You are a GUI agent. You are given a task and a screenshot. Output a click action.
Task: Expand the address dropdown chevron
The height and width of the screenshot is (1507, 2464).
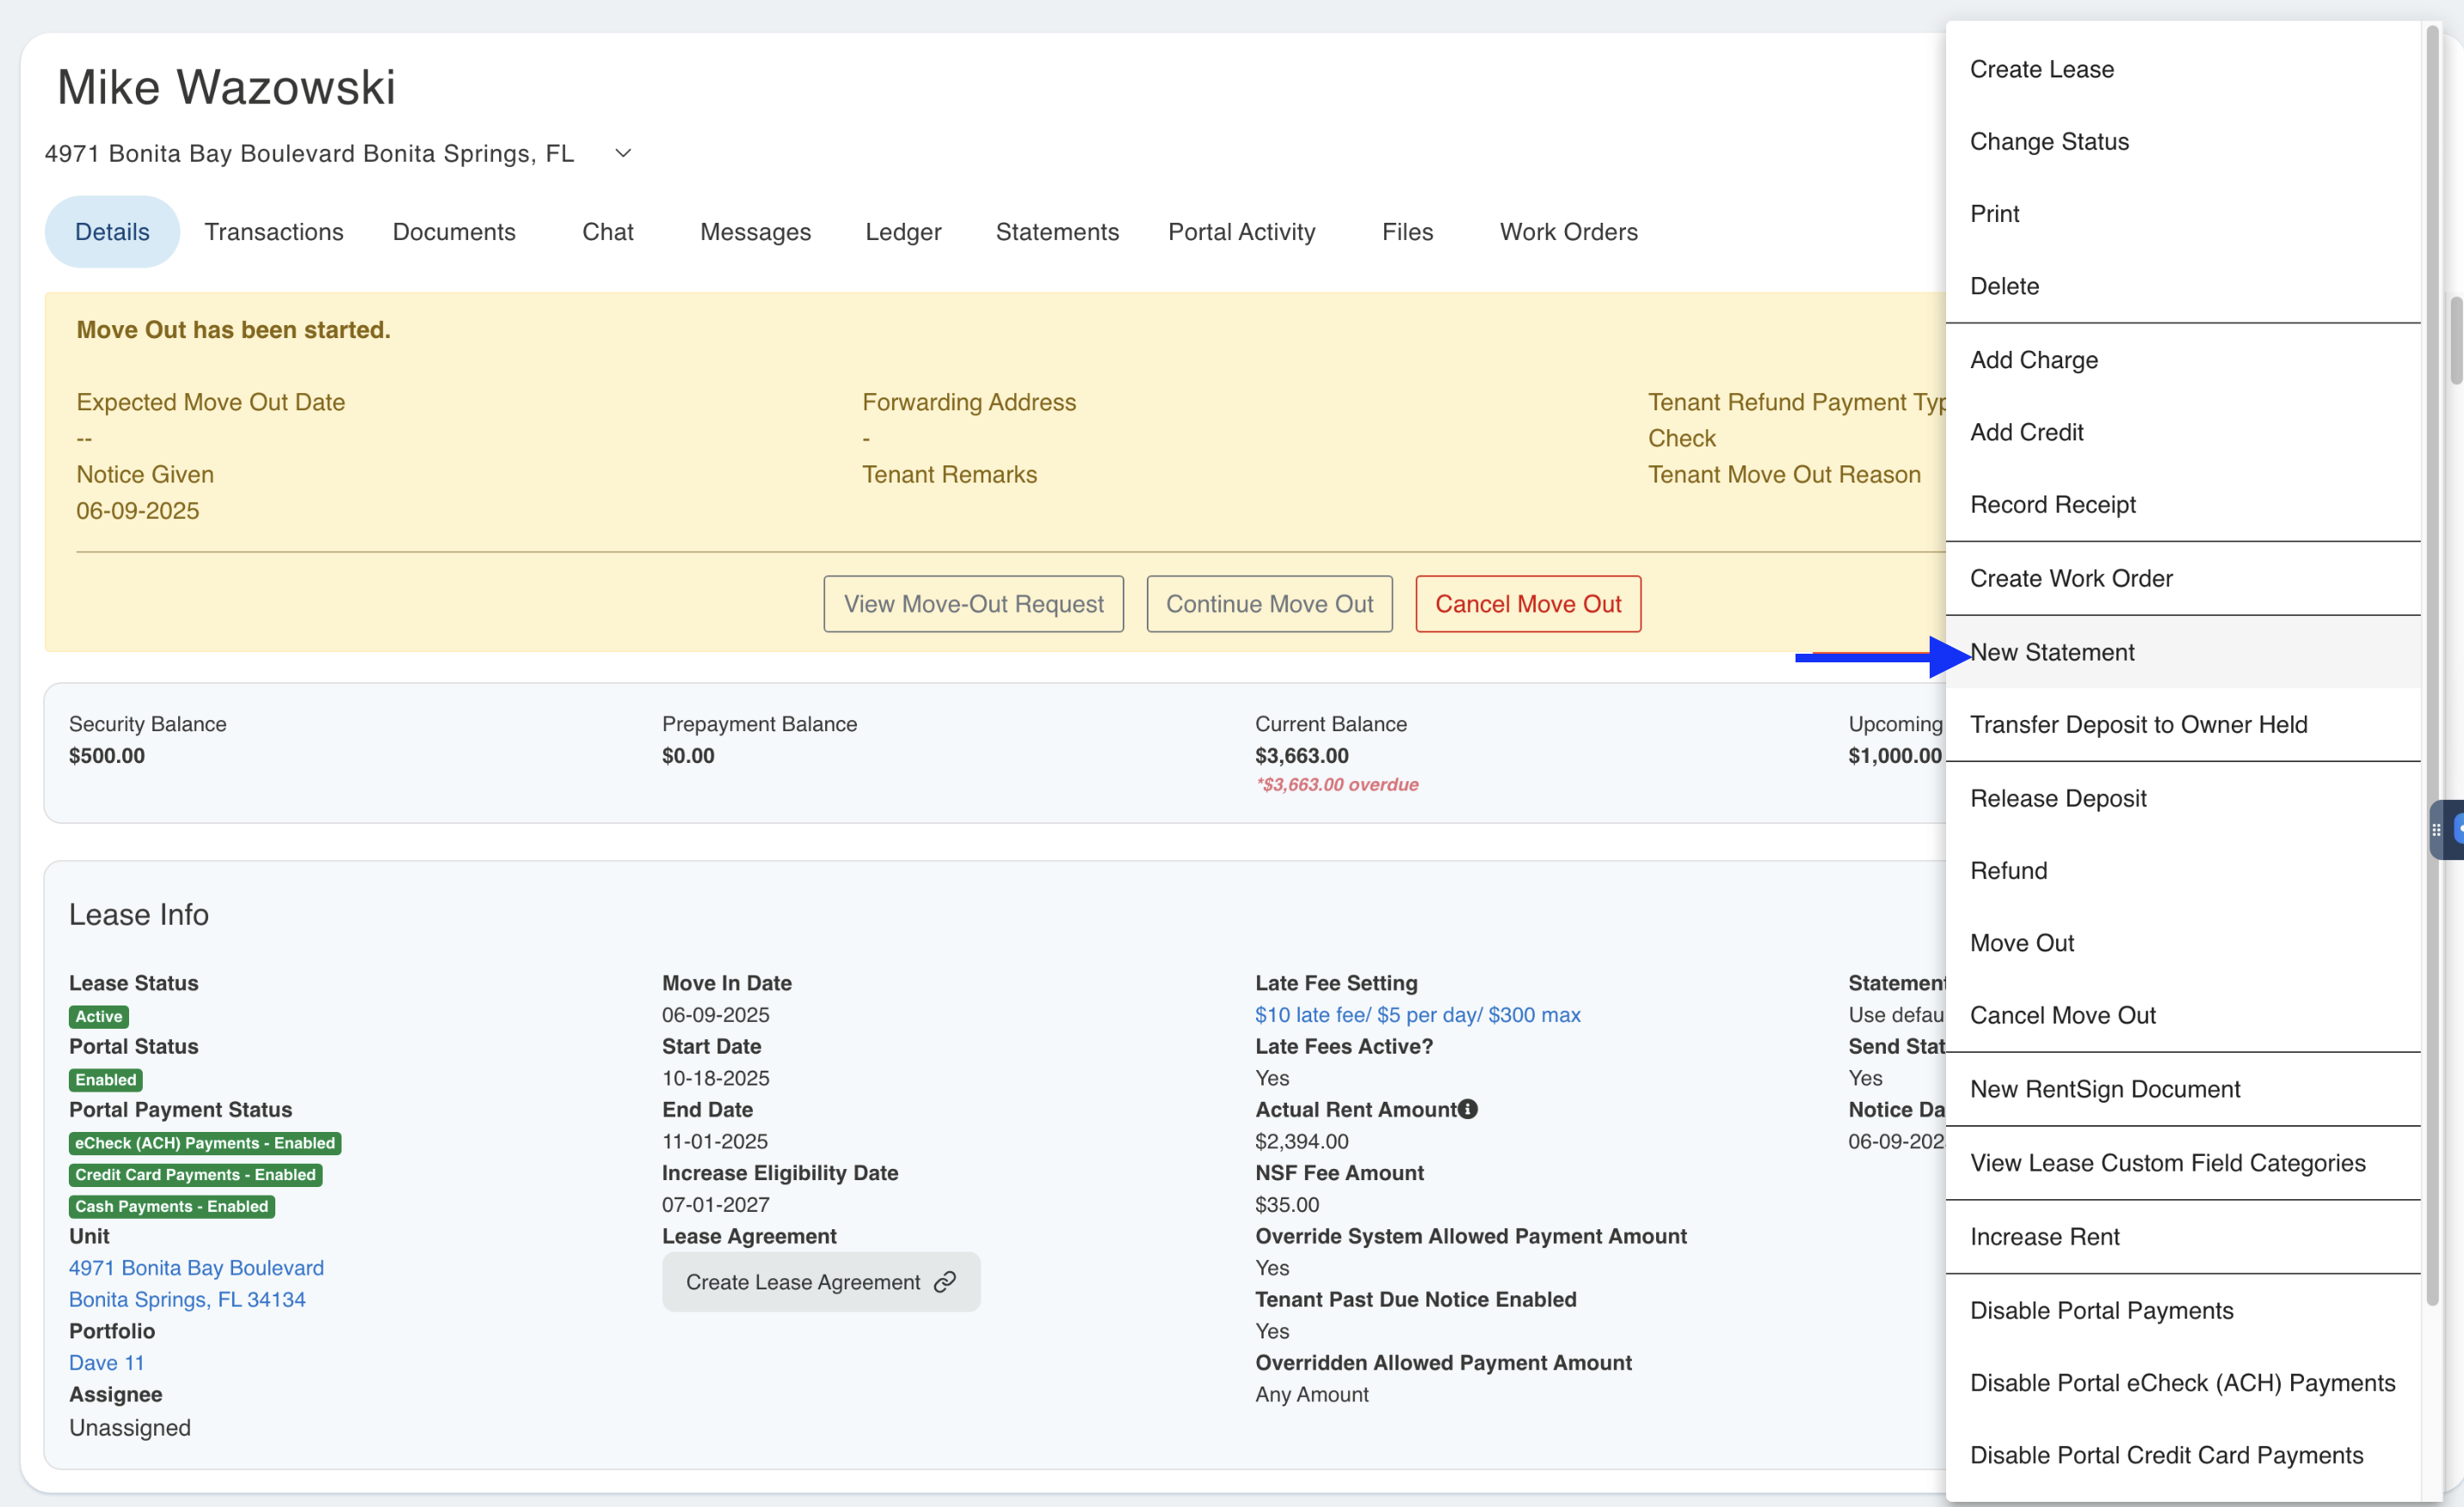pyautogui.click(x=623, y=153)
